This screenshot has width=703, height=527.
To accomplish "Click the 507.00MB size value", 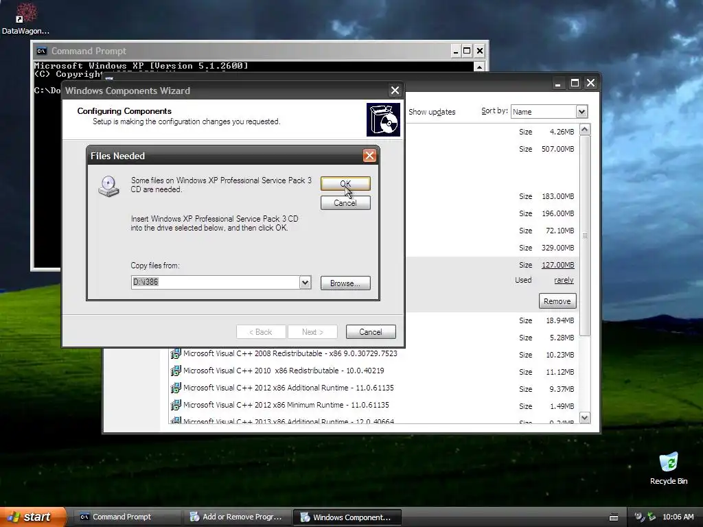I will click(557, 149).
